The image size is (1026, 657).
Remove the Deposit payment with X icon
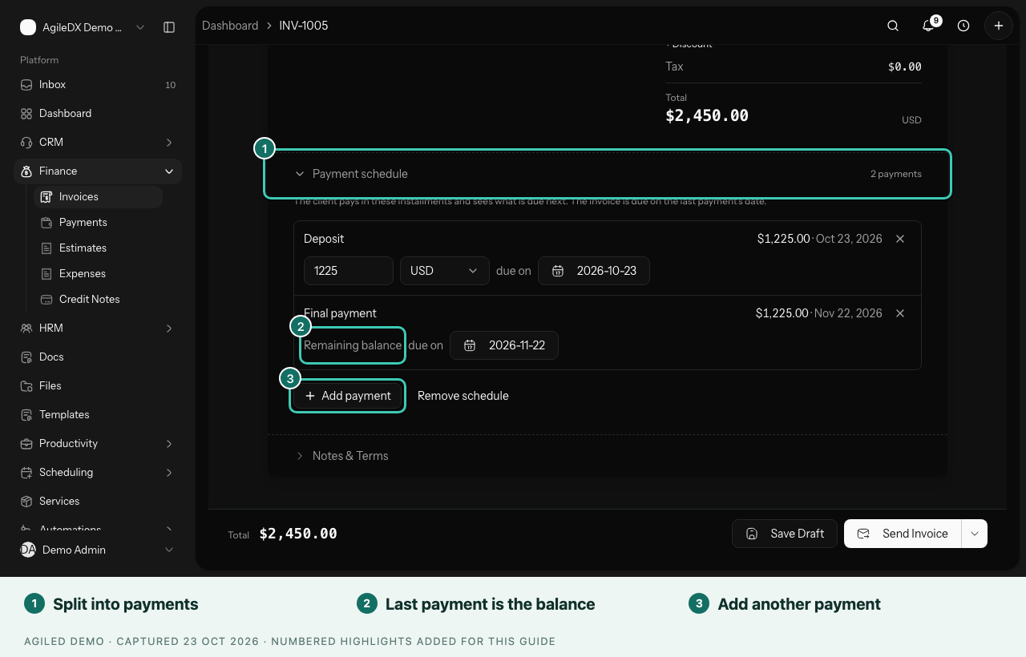tap(900, 239)
